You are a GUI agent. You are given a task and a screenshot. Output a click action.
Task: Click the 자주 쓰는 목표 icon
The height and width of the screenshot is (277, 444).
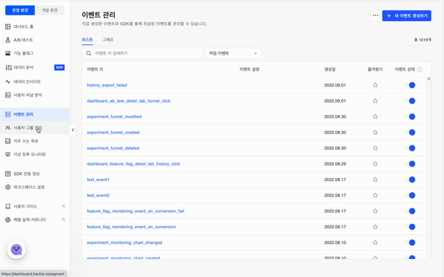pos(8,141)
